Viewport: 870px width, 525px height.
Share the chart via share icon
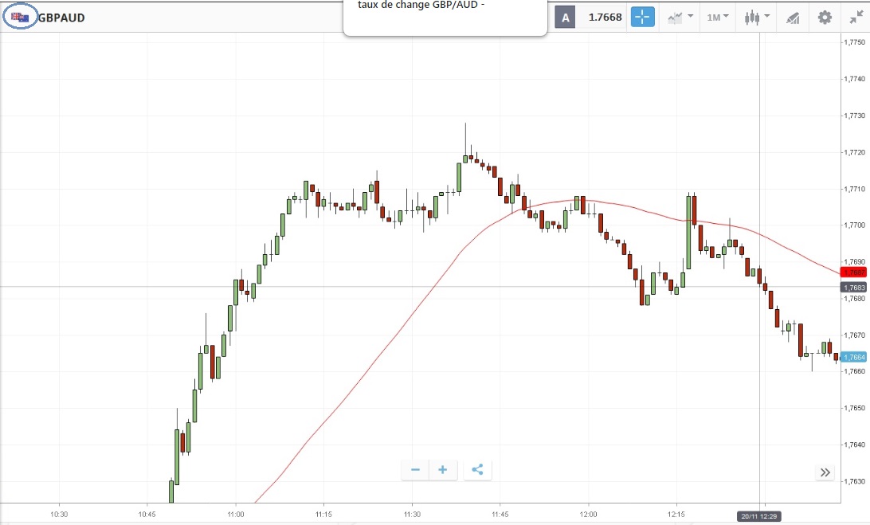(x=477, y=470)
